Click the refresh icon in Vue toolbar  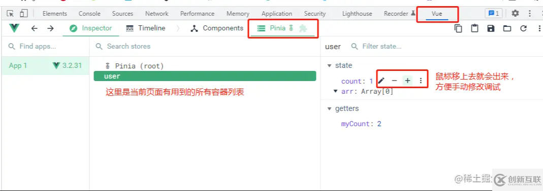click(523, 28)
